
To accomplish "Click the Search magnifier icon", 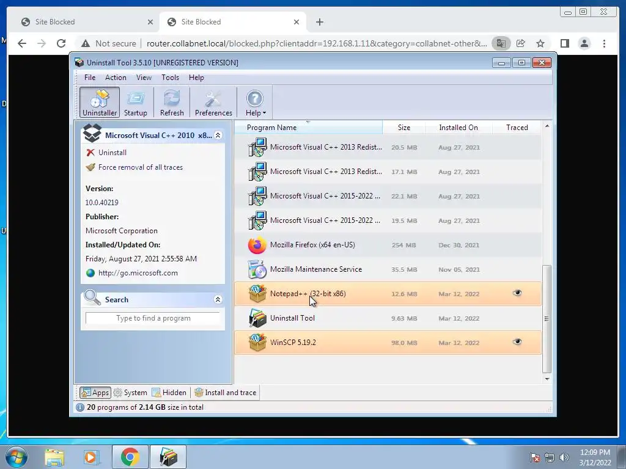I will [x=92, y=297].
